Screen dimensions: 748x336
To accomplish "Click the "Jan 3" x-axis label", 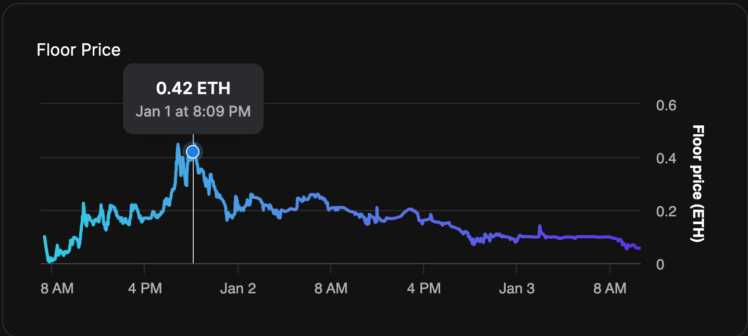I will coord(517,289).
